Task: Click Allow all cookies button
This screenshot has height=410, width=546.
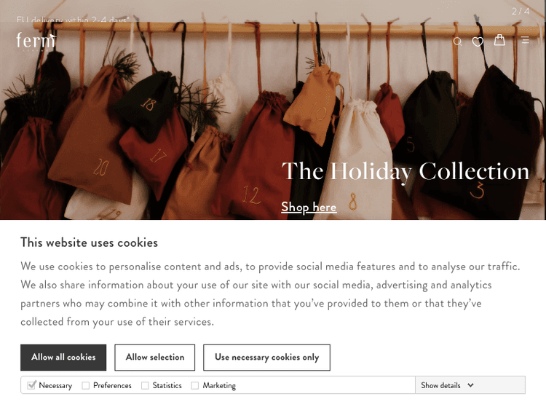Action: pos(63,358)
